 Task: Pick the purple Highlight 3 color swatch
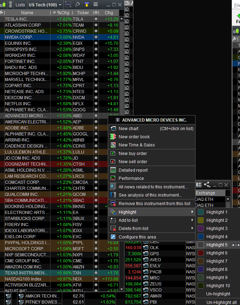tap(201, 228)
